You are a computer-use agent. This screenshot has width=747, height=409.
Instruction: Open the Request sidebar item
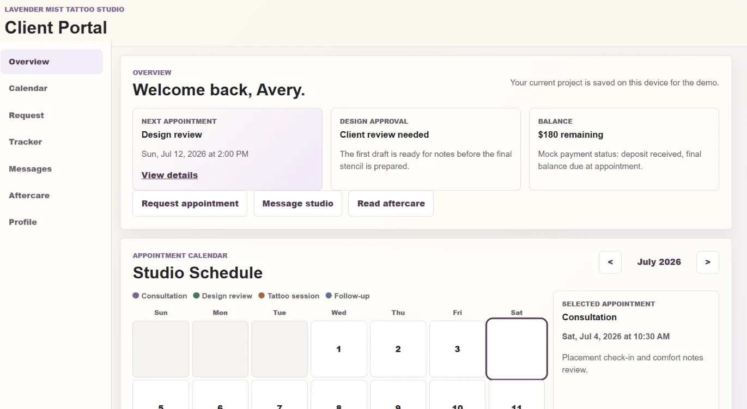tap(52, 115)
